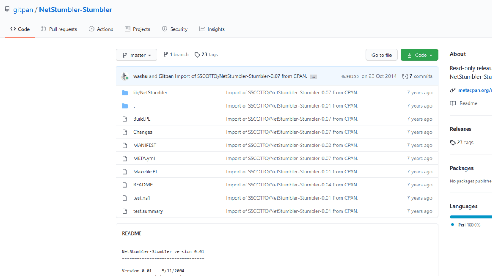
Task: Click the folder icon for directory t
Action: [x=125, y=106]
